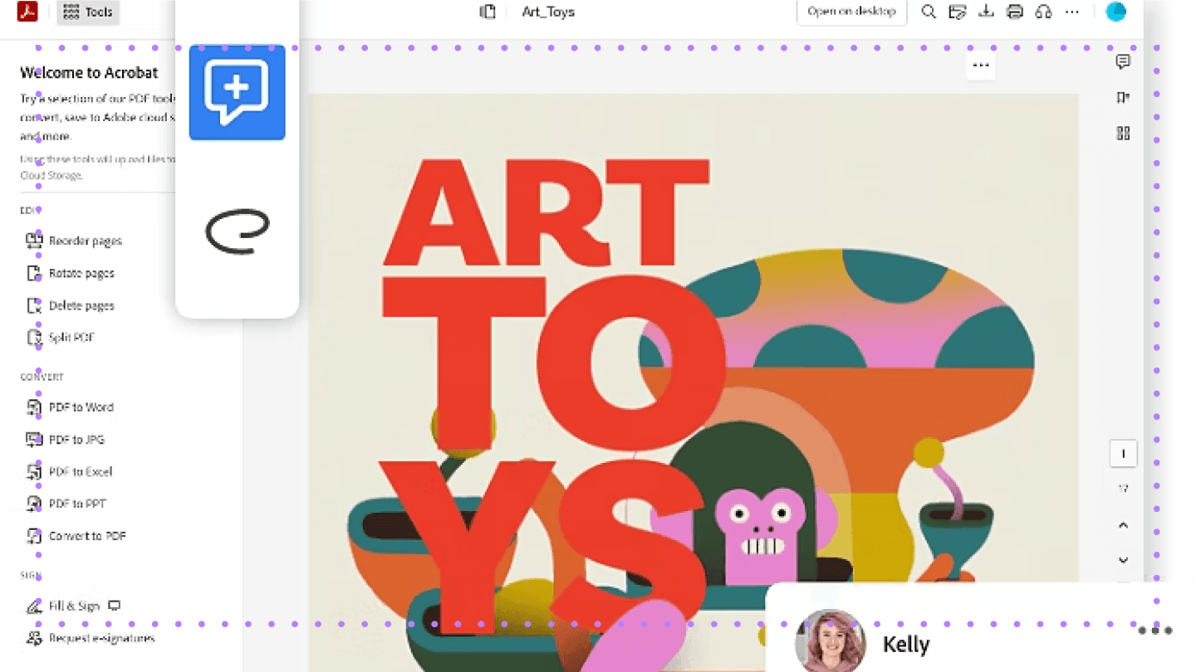
Task: Toggle the Tools panel button
Action: click(88, 12)
